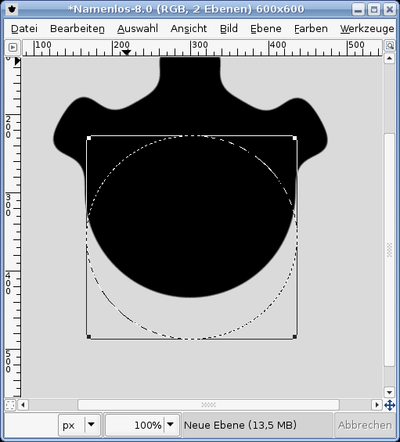The image size is (400, 442).
Task: Click the bottom-right selection corner handle
Action: click(295, 336)
